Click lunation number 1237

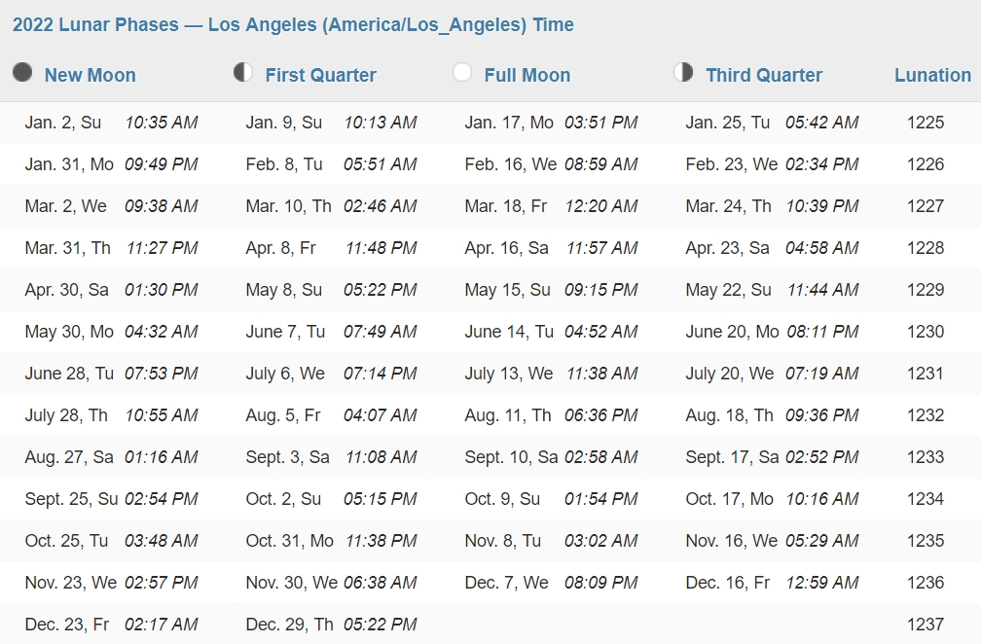pos(926,624)
